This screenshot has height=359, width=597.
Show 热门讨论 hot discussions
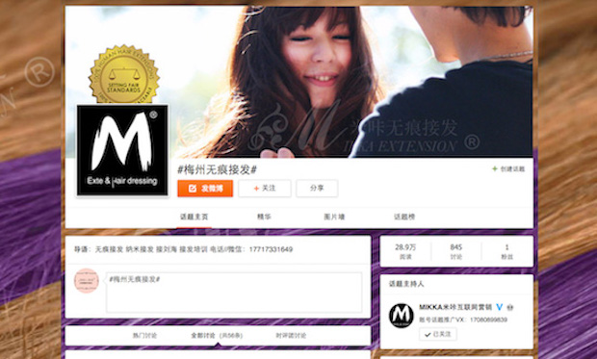click(144, 335)
